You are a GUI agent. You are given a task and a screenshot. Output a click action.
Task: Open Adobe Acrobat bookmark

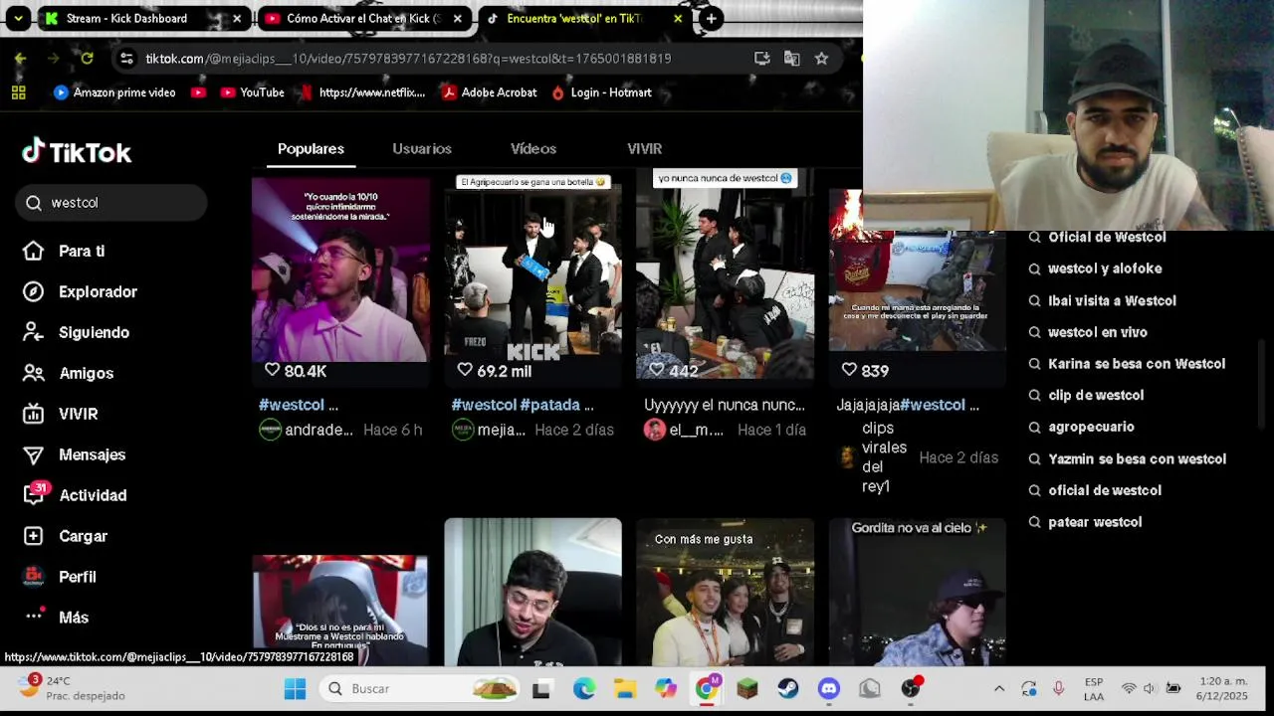pos(489,92)
